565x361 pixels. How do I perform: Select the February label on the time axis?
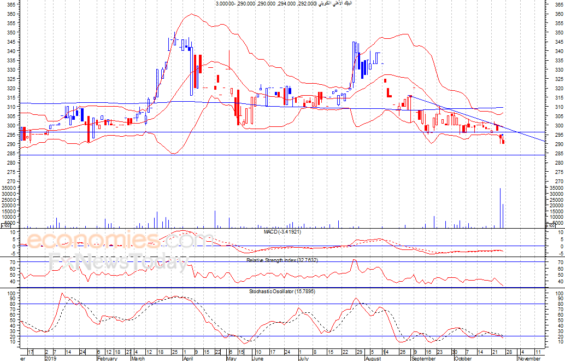(107, 359)
